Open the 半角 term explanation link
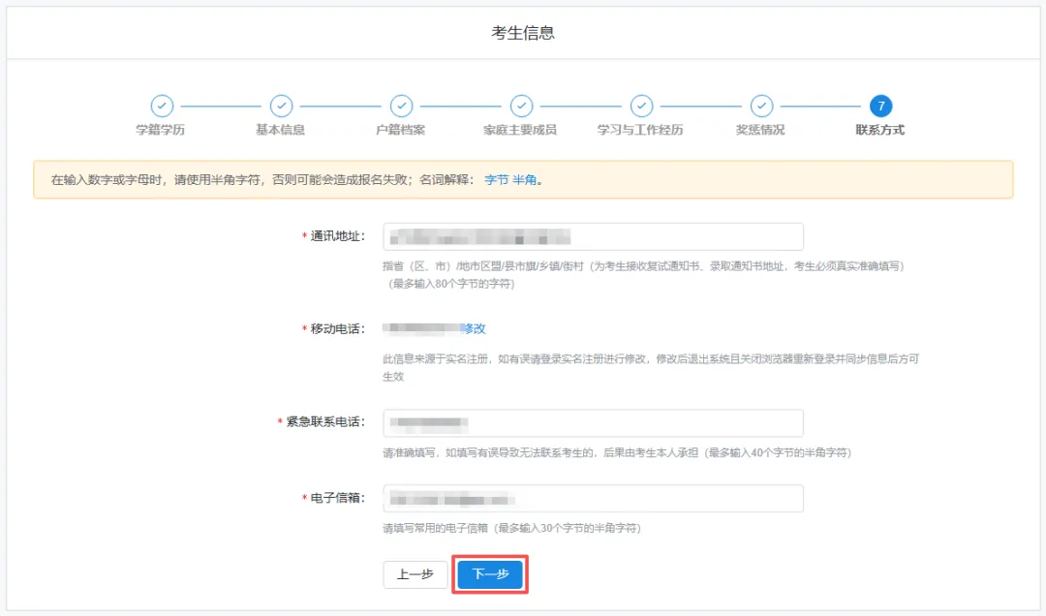The height and width of the screenshot is (616, 1046). 524,179
